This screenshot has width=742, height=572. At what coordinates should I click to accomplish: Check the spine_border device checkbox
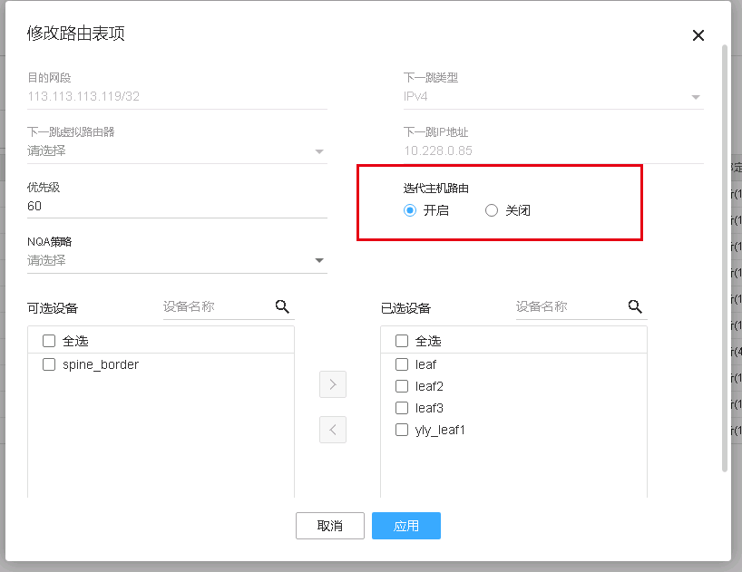(49, 364)
